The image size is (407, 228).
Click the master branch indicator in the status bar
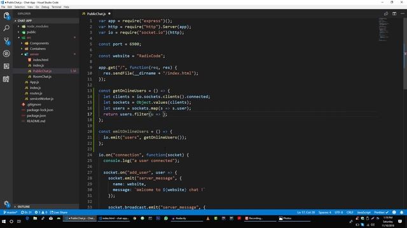[x=10, y=213]
